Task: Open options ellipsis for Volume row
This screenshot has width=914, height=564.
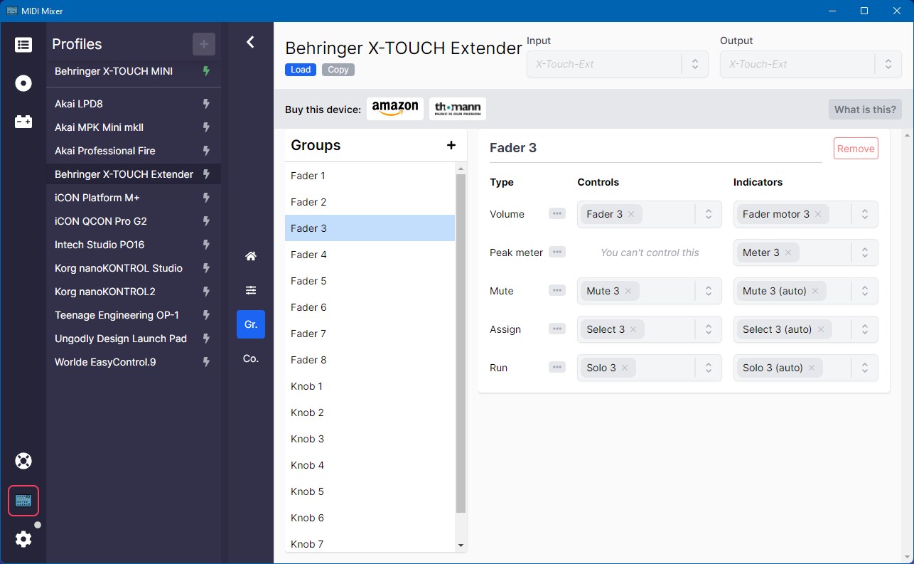Action: [557, 213]
